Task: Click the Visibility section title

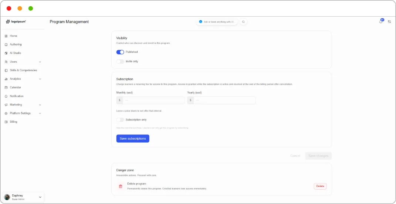Action: [x=122, y=38]
